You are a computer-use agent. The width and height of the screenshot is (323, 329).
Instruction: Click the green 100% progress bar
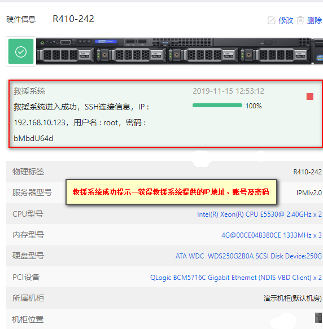217,106
